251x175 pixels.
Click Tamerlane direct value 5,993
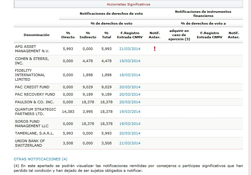[68, 134]
